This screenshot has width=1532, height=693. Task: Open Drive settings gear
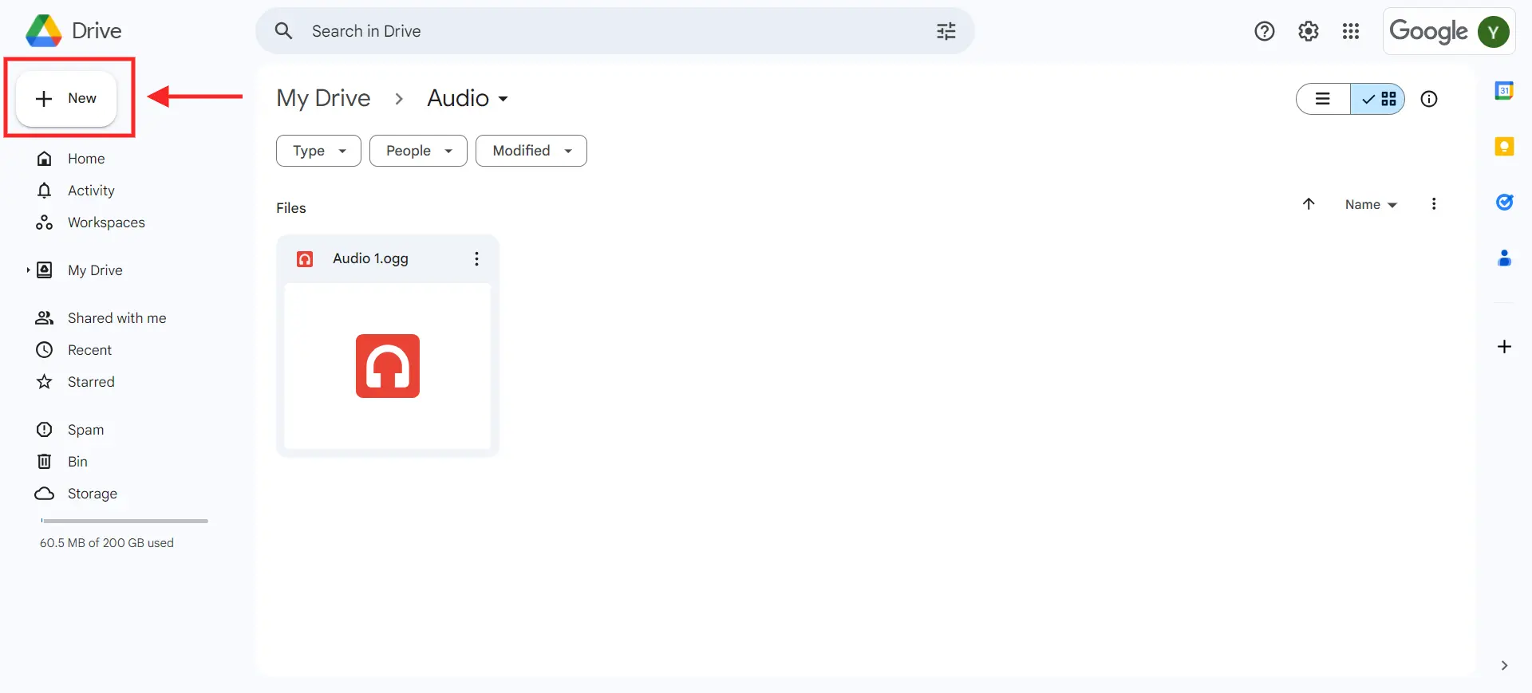click(x=1309, y=31)
